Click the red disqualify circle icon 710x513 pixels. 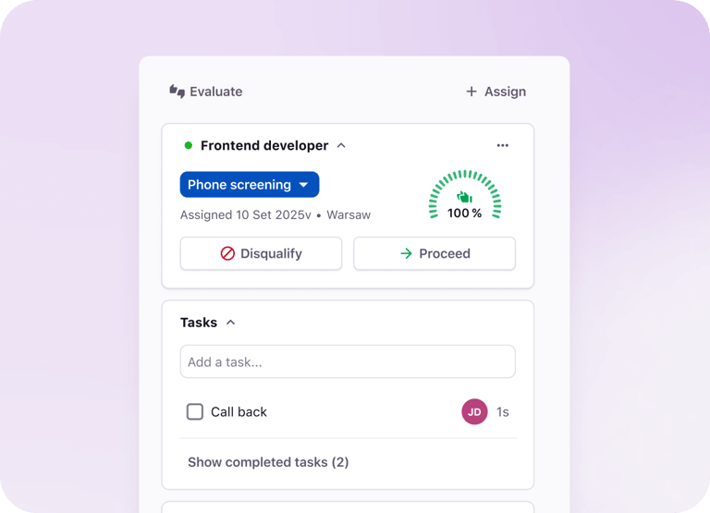coord(227,253)
